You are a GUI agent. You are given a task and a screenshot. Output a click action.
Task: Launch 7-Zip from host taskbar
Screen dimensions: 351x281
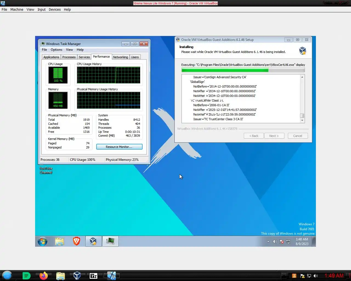[94, 276]
